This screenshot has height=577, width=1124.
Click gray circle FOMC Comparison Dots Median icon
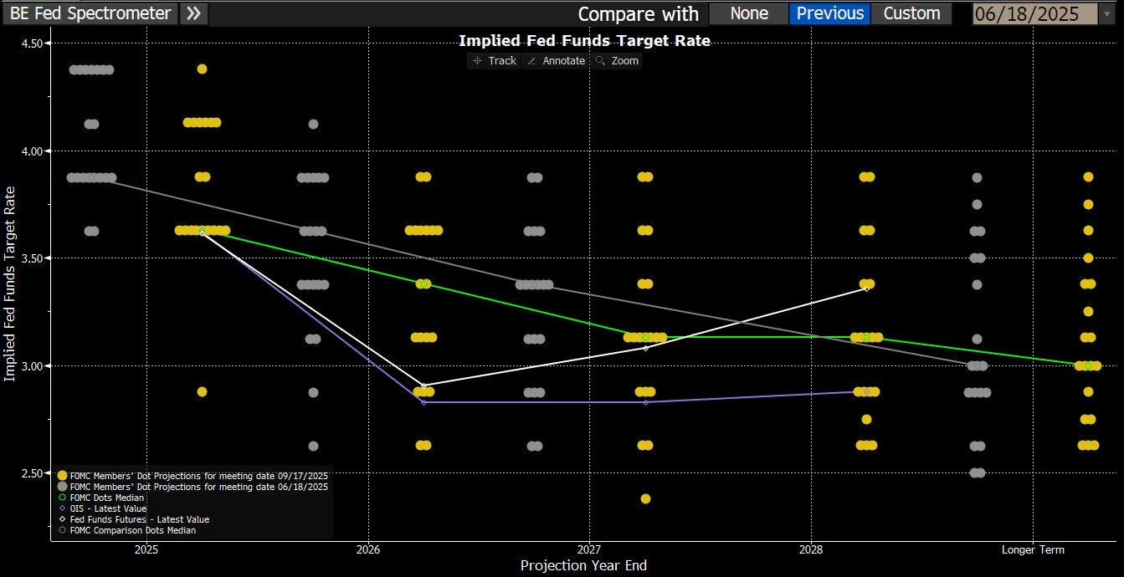tap(62, 530)
